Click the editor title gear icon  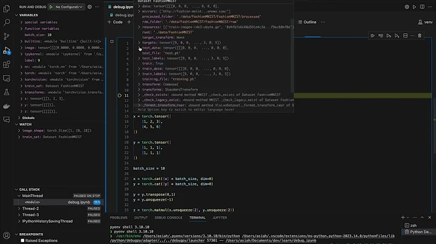point(407,7)
